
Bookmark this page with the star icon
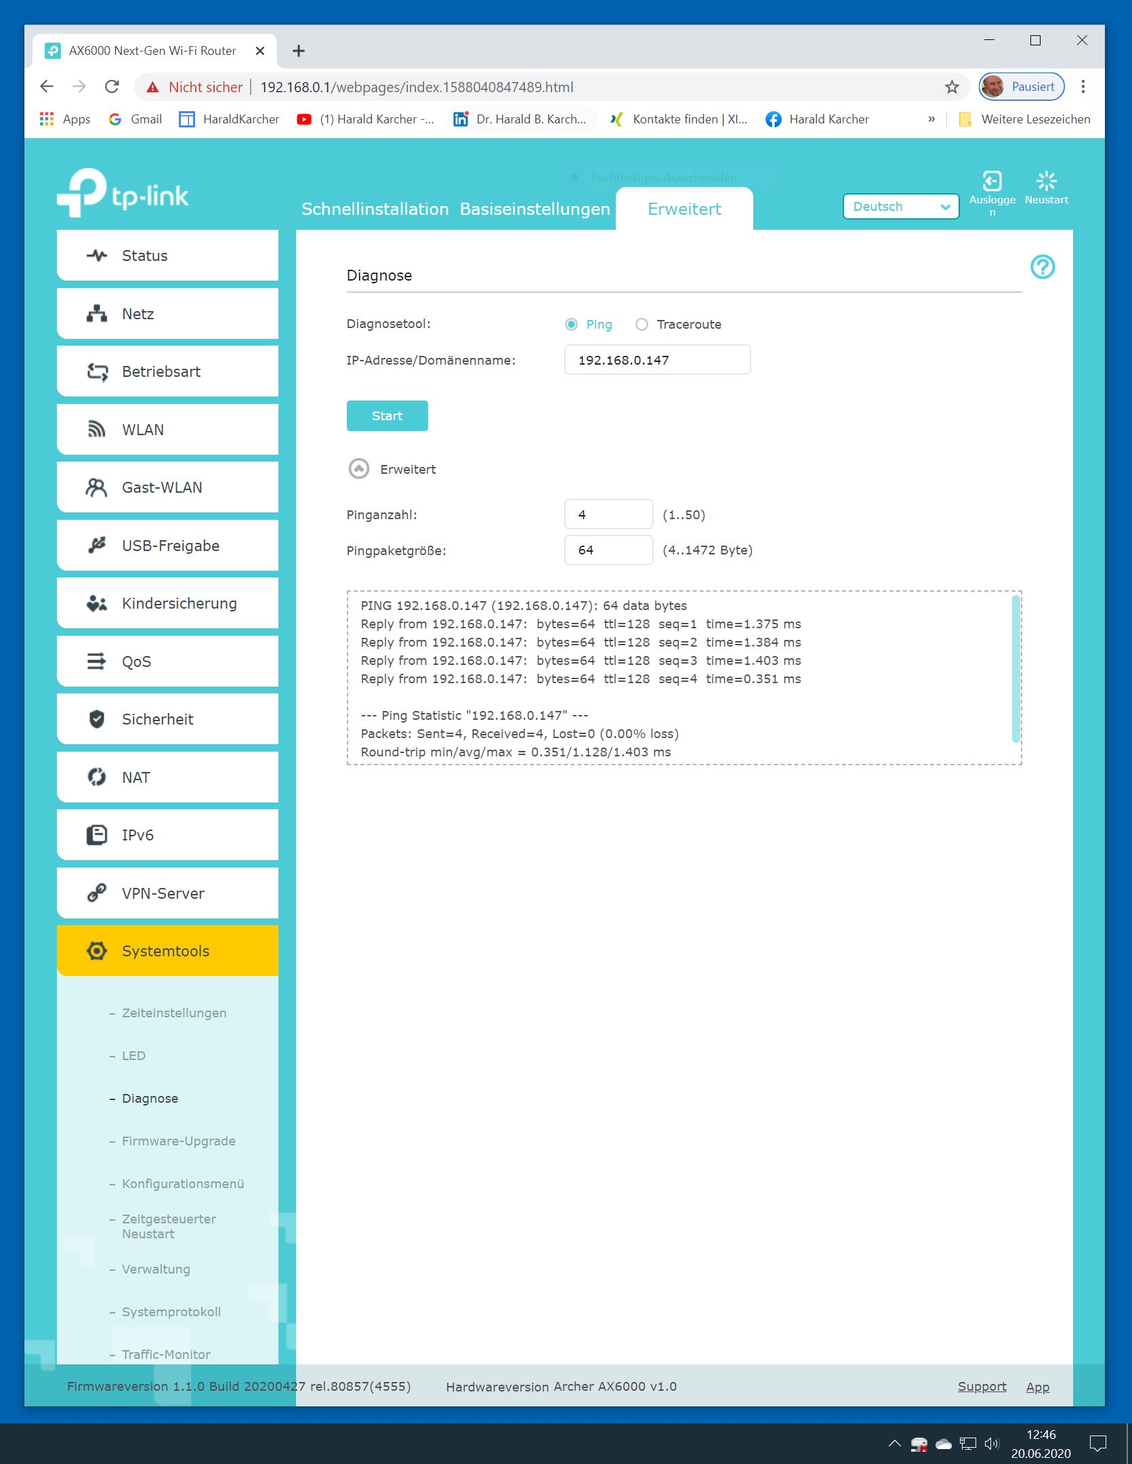pos(952,87)
